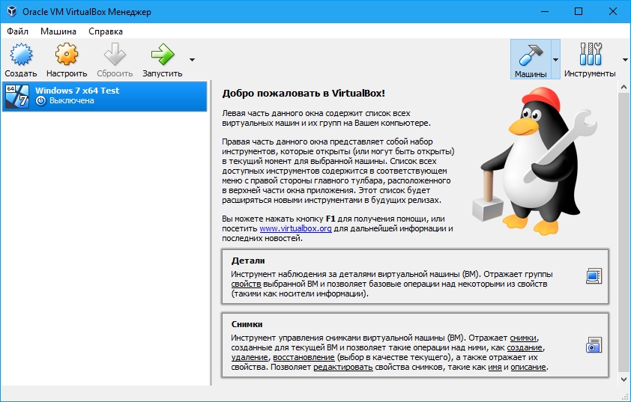Select the Windows 7 x64 Test machine
Viewport: 631px width, 402px height.
(x=105, y=96)
